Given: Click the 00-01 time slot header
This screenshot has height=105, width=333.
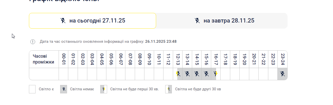Looking at the screenshot, I should tap(63, 59).
